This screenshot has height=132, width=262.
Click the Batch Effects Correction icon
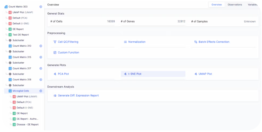(196, 42)
